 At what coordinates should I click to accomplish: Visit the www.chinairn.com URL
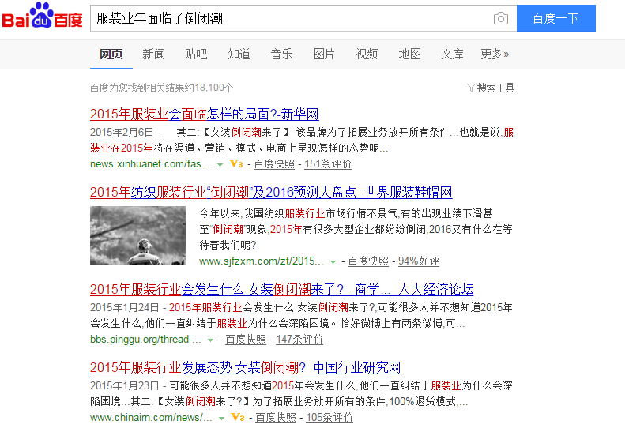point(151,417)
